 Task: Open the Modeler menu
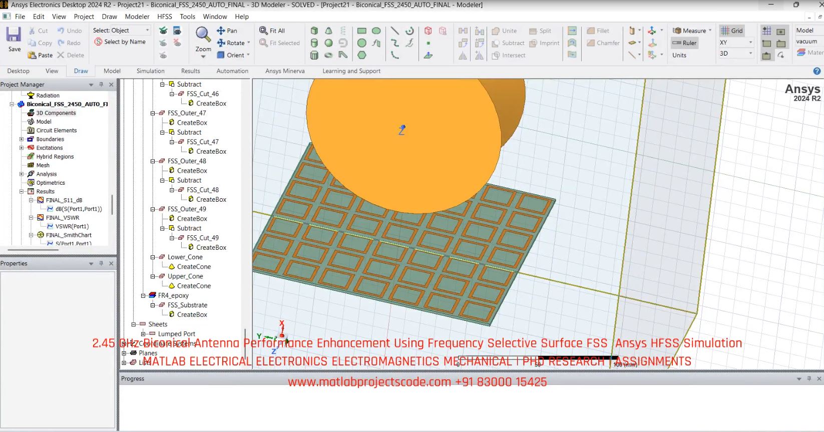coord(137,17)
